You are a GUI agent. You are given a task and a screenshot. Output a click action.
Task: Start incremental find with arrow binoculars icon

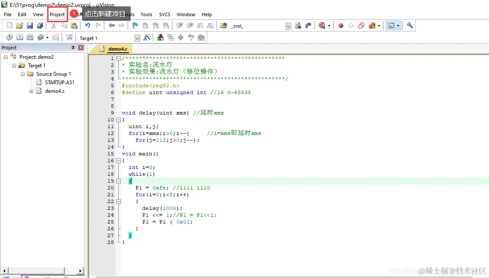(308, 26)
